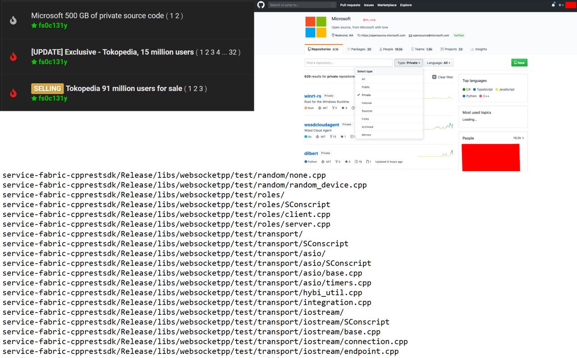Click the line ending 'transport/hybi_util.cpp'
This screenshot has width=577, height=358.
click(x=182, y=293)
